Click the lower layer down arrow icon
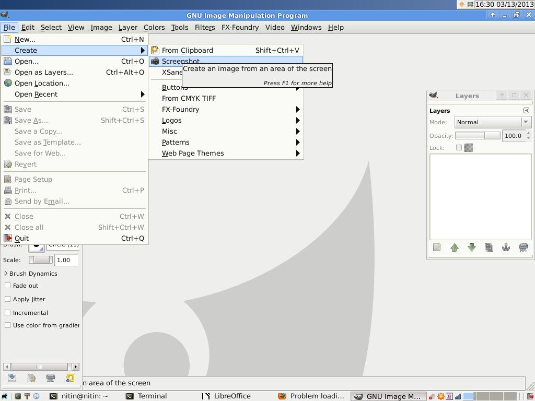This screenshot has width=535, height=401. (x=472, y=247)
